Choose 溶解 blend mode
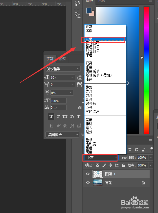158x213 pixels. tap(105, 31)
